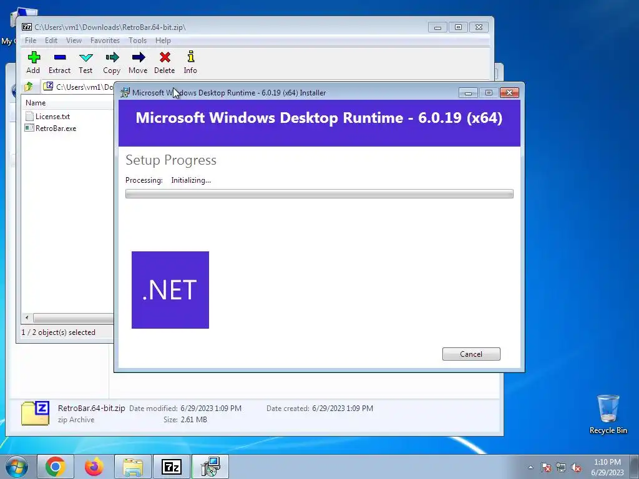639x479 pixels.
Task: Open the Edit menu in 7-Zip
Action: tap(51, 41)
